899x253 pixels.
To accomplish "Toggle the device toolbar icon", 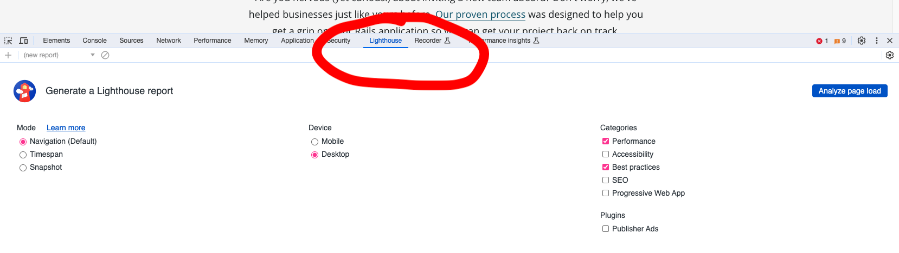I will (x=23, y=41).
